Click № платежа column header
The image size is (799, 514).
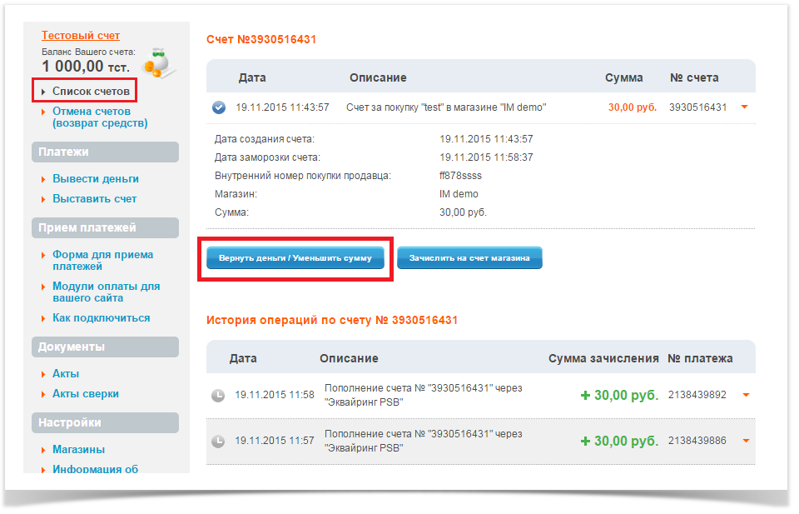click(700, 358)
